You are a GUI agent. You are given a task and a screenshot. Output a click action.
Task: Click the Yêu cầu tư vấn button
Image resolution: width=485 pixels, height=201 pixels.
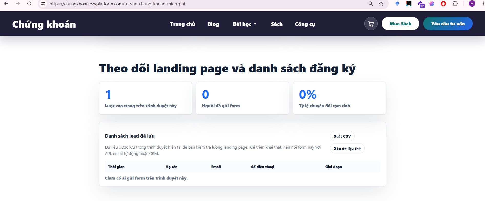coord(448,24)
